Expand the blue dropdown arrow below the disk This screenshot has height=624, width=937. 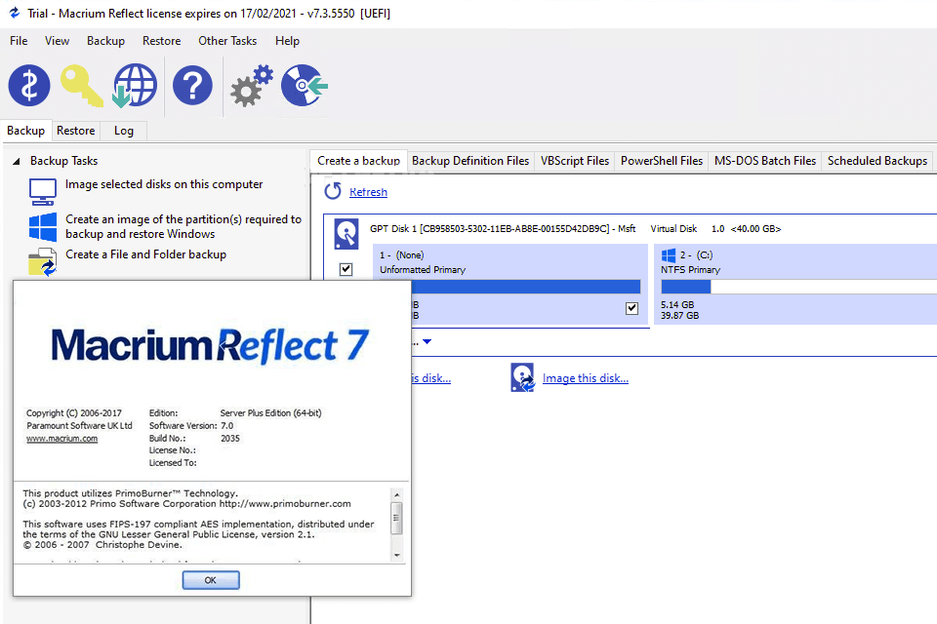pos(427,341)
